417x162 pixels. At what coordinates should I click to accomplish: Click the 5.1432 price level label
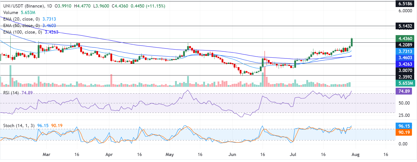(x=405, y=26)
